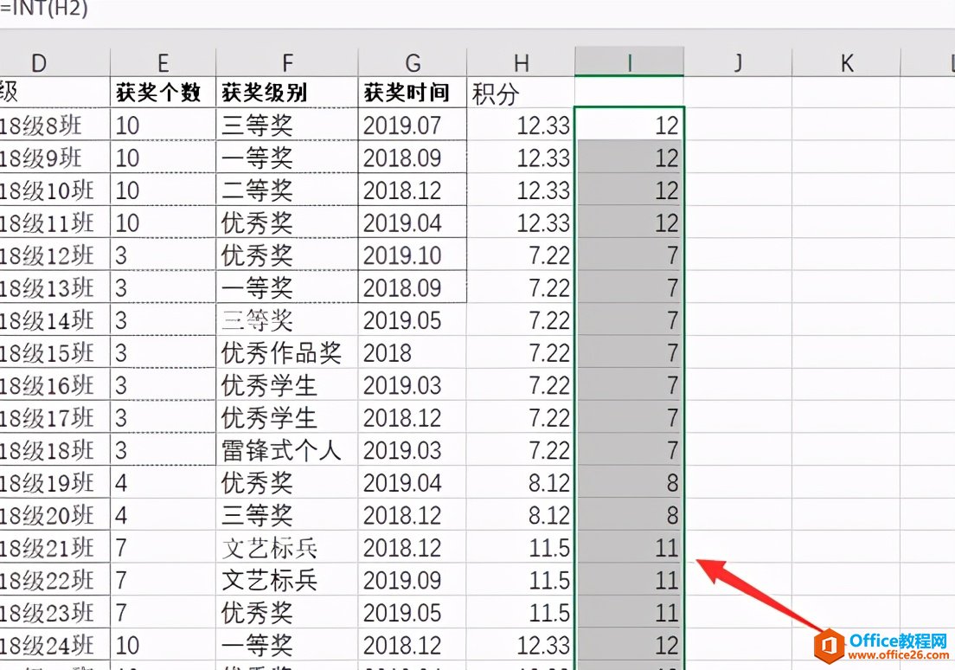Viewport: 955px width, 670px height.
Task: Select the 18级10班 cell
Action: (x=54, y=190)
